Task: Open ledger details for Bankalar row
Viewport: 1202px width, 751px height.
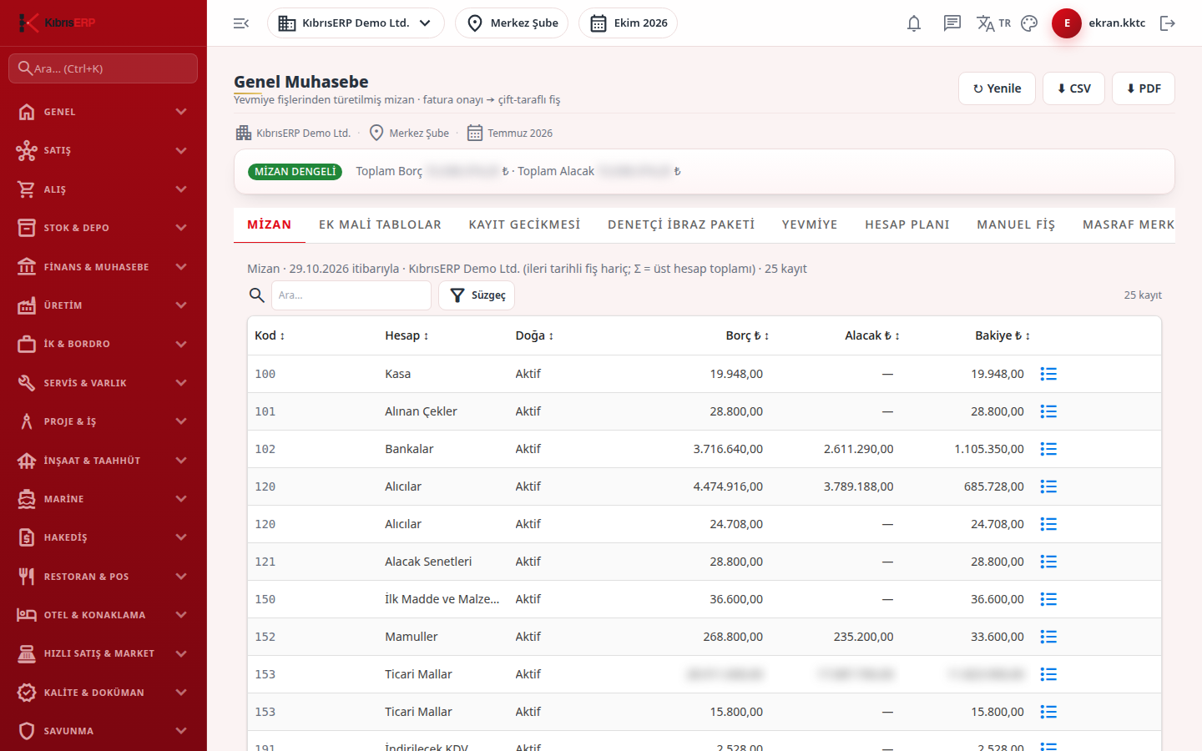Action: [x=1048, y=449]
